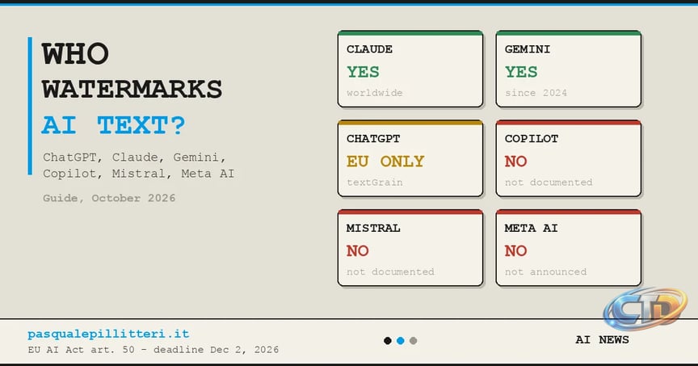Click 'not documented' in Copilot card

coord(549,182)
